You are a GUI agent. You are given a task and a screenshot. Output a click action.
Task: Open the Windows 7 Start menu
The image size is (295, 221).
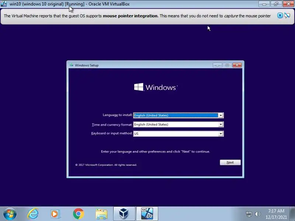(x=10, y=214)
